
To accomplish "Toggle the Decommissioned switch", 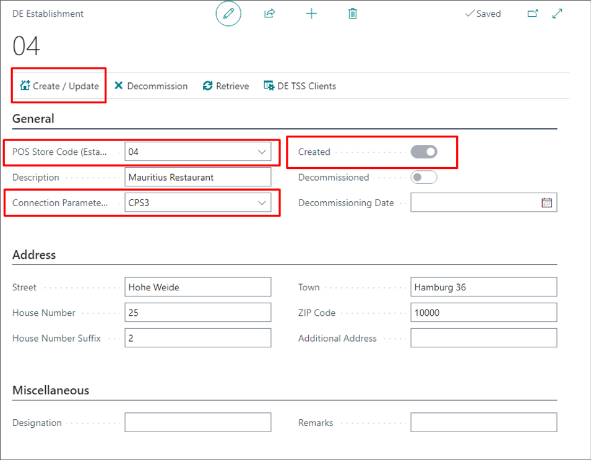I will point(424,177).
